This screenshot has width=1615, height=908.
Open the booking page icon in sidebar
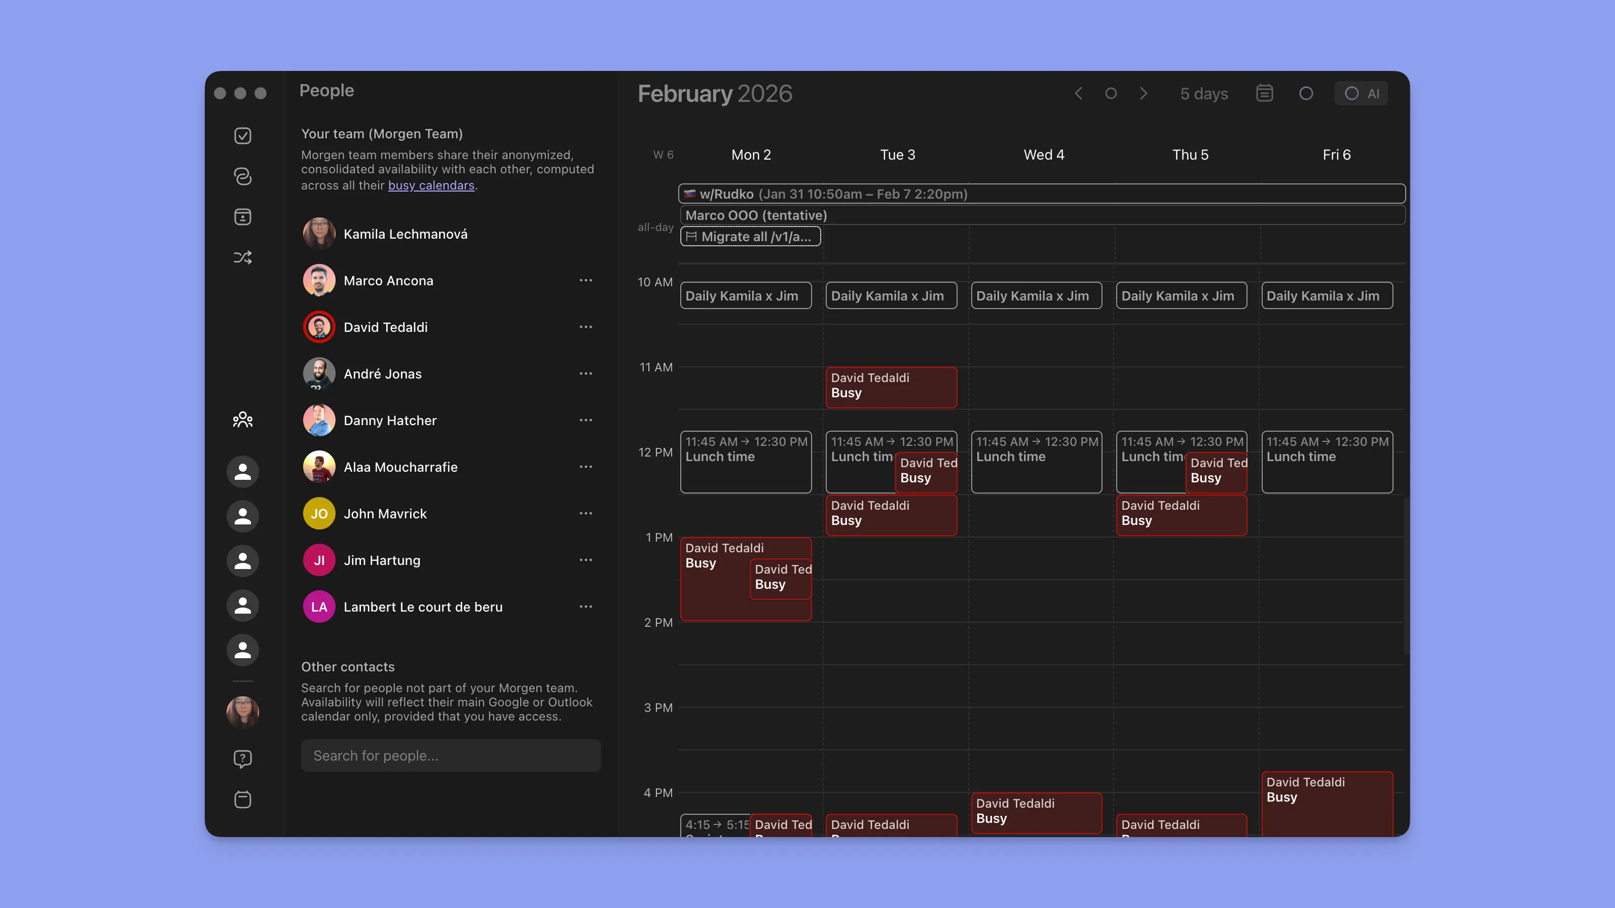(243, 217)
